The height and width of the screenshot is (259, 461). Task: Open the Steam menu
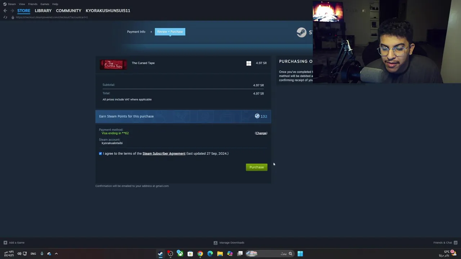pyautogui.click(x=12, y=4)
